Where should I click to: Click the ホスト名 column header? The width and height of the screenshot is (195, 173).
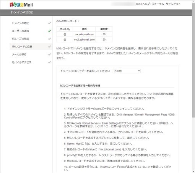click(x=65, y=29)
